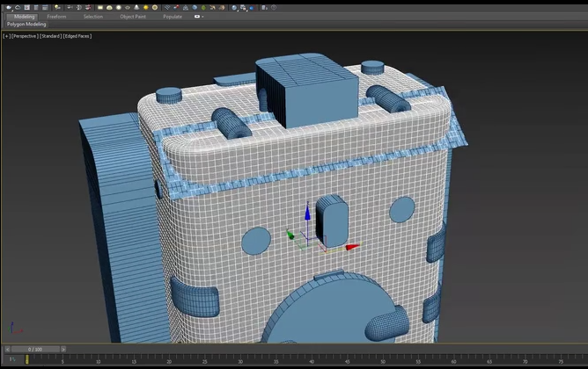Click the Perspective viewport view label
The image size is (588, 369).
pyautogui.click(x=25, y=36)
